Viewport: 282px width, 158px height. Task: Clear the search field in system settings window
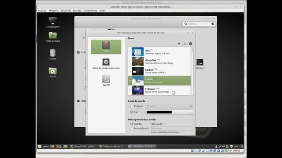tap(213, 24)
